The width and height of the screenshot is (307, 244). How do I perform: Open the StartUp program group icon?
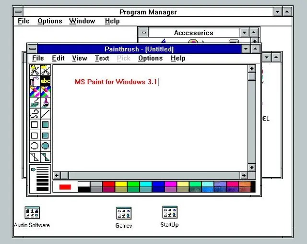pyautogui.click(x=170, y=217)
